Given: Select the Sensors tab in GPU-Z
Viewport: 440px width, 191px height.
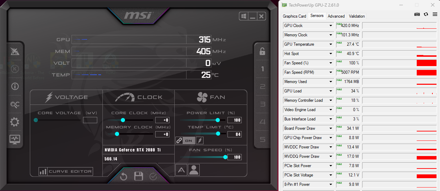Looking at the screenshot, I should (x=317, y=16).
